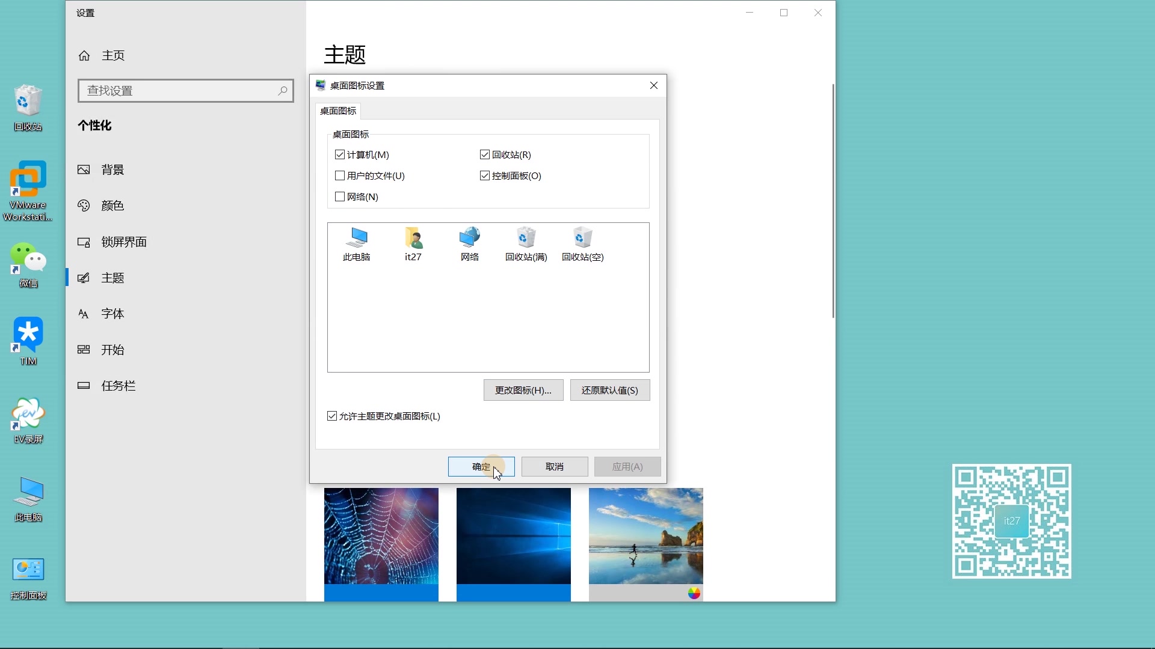Click the 更改图标(H)... button
1155x649 pixels.
point(523,391)
